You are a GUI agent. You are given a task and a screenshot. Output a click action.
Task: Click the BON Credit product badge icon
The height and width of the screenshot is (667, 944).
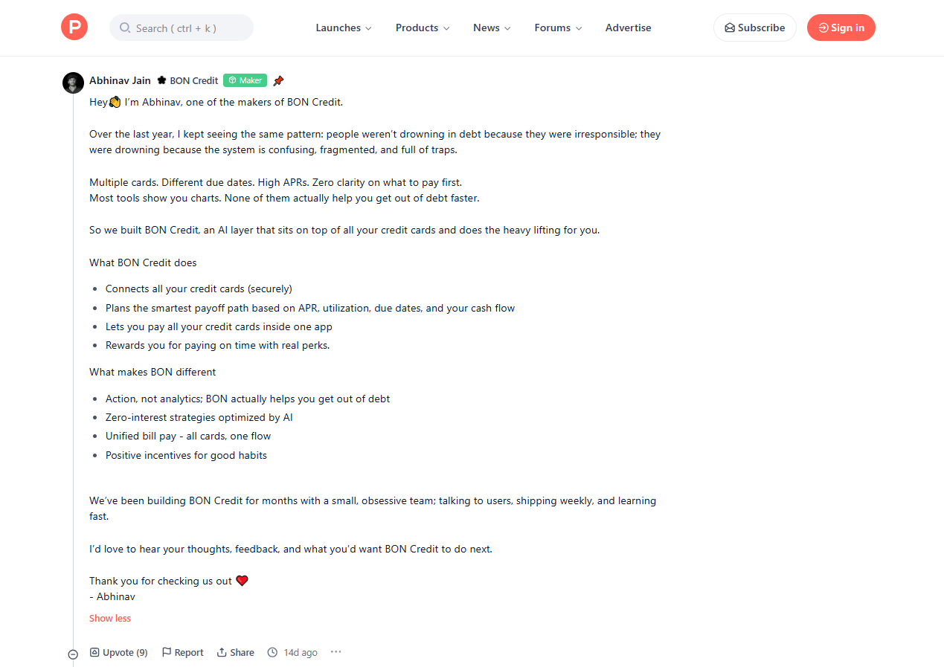pyautogui.click(x=161, y=80)
